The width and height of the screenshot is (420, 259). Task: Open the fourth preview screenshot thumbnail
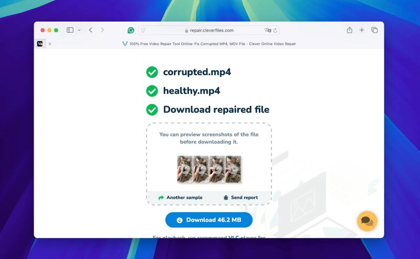click(233, 169)
